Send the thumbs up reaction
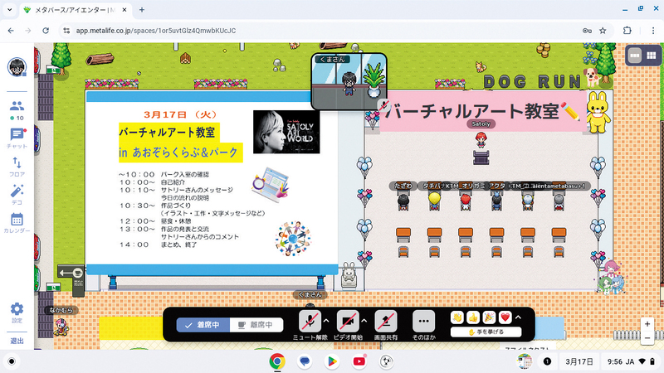Screen dimensions: 664x373 (x=472, y=317)
